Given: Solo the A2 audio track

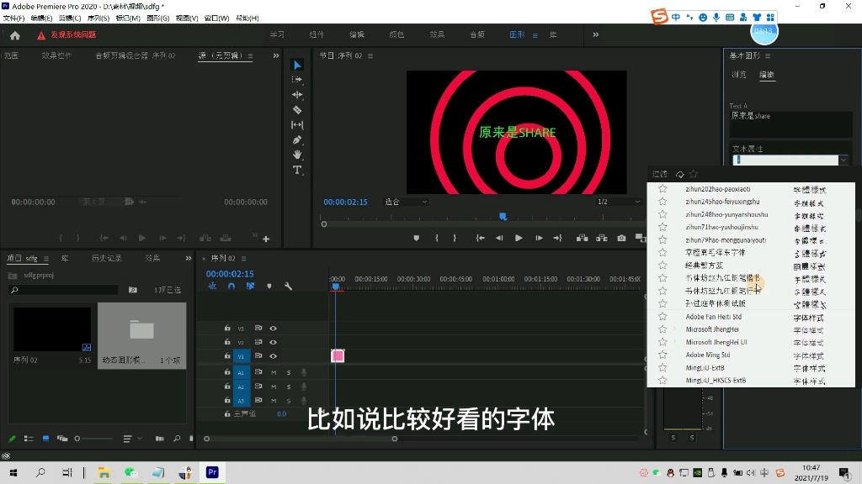Looking at the screenshot, I should [289, 387].
